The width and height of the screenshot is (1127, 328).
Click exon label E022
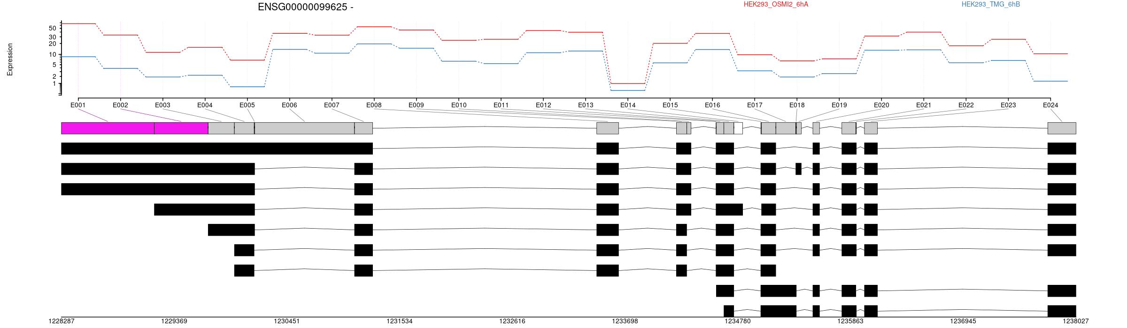tap(966, 105)
